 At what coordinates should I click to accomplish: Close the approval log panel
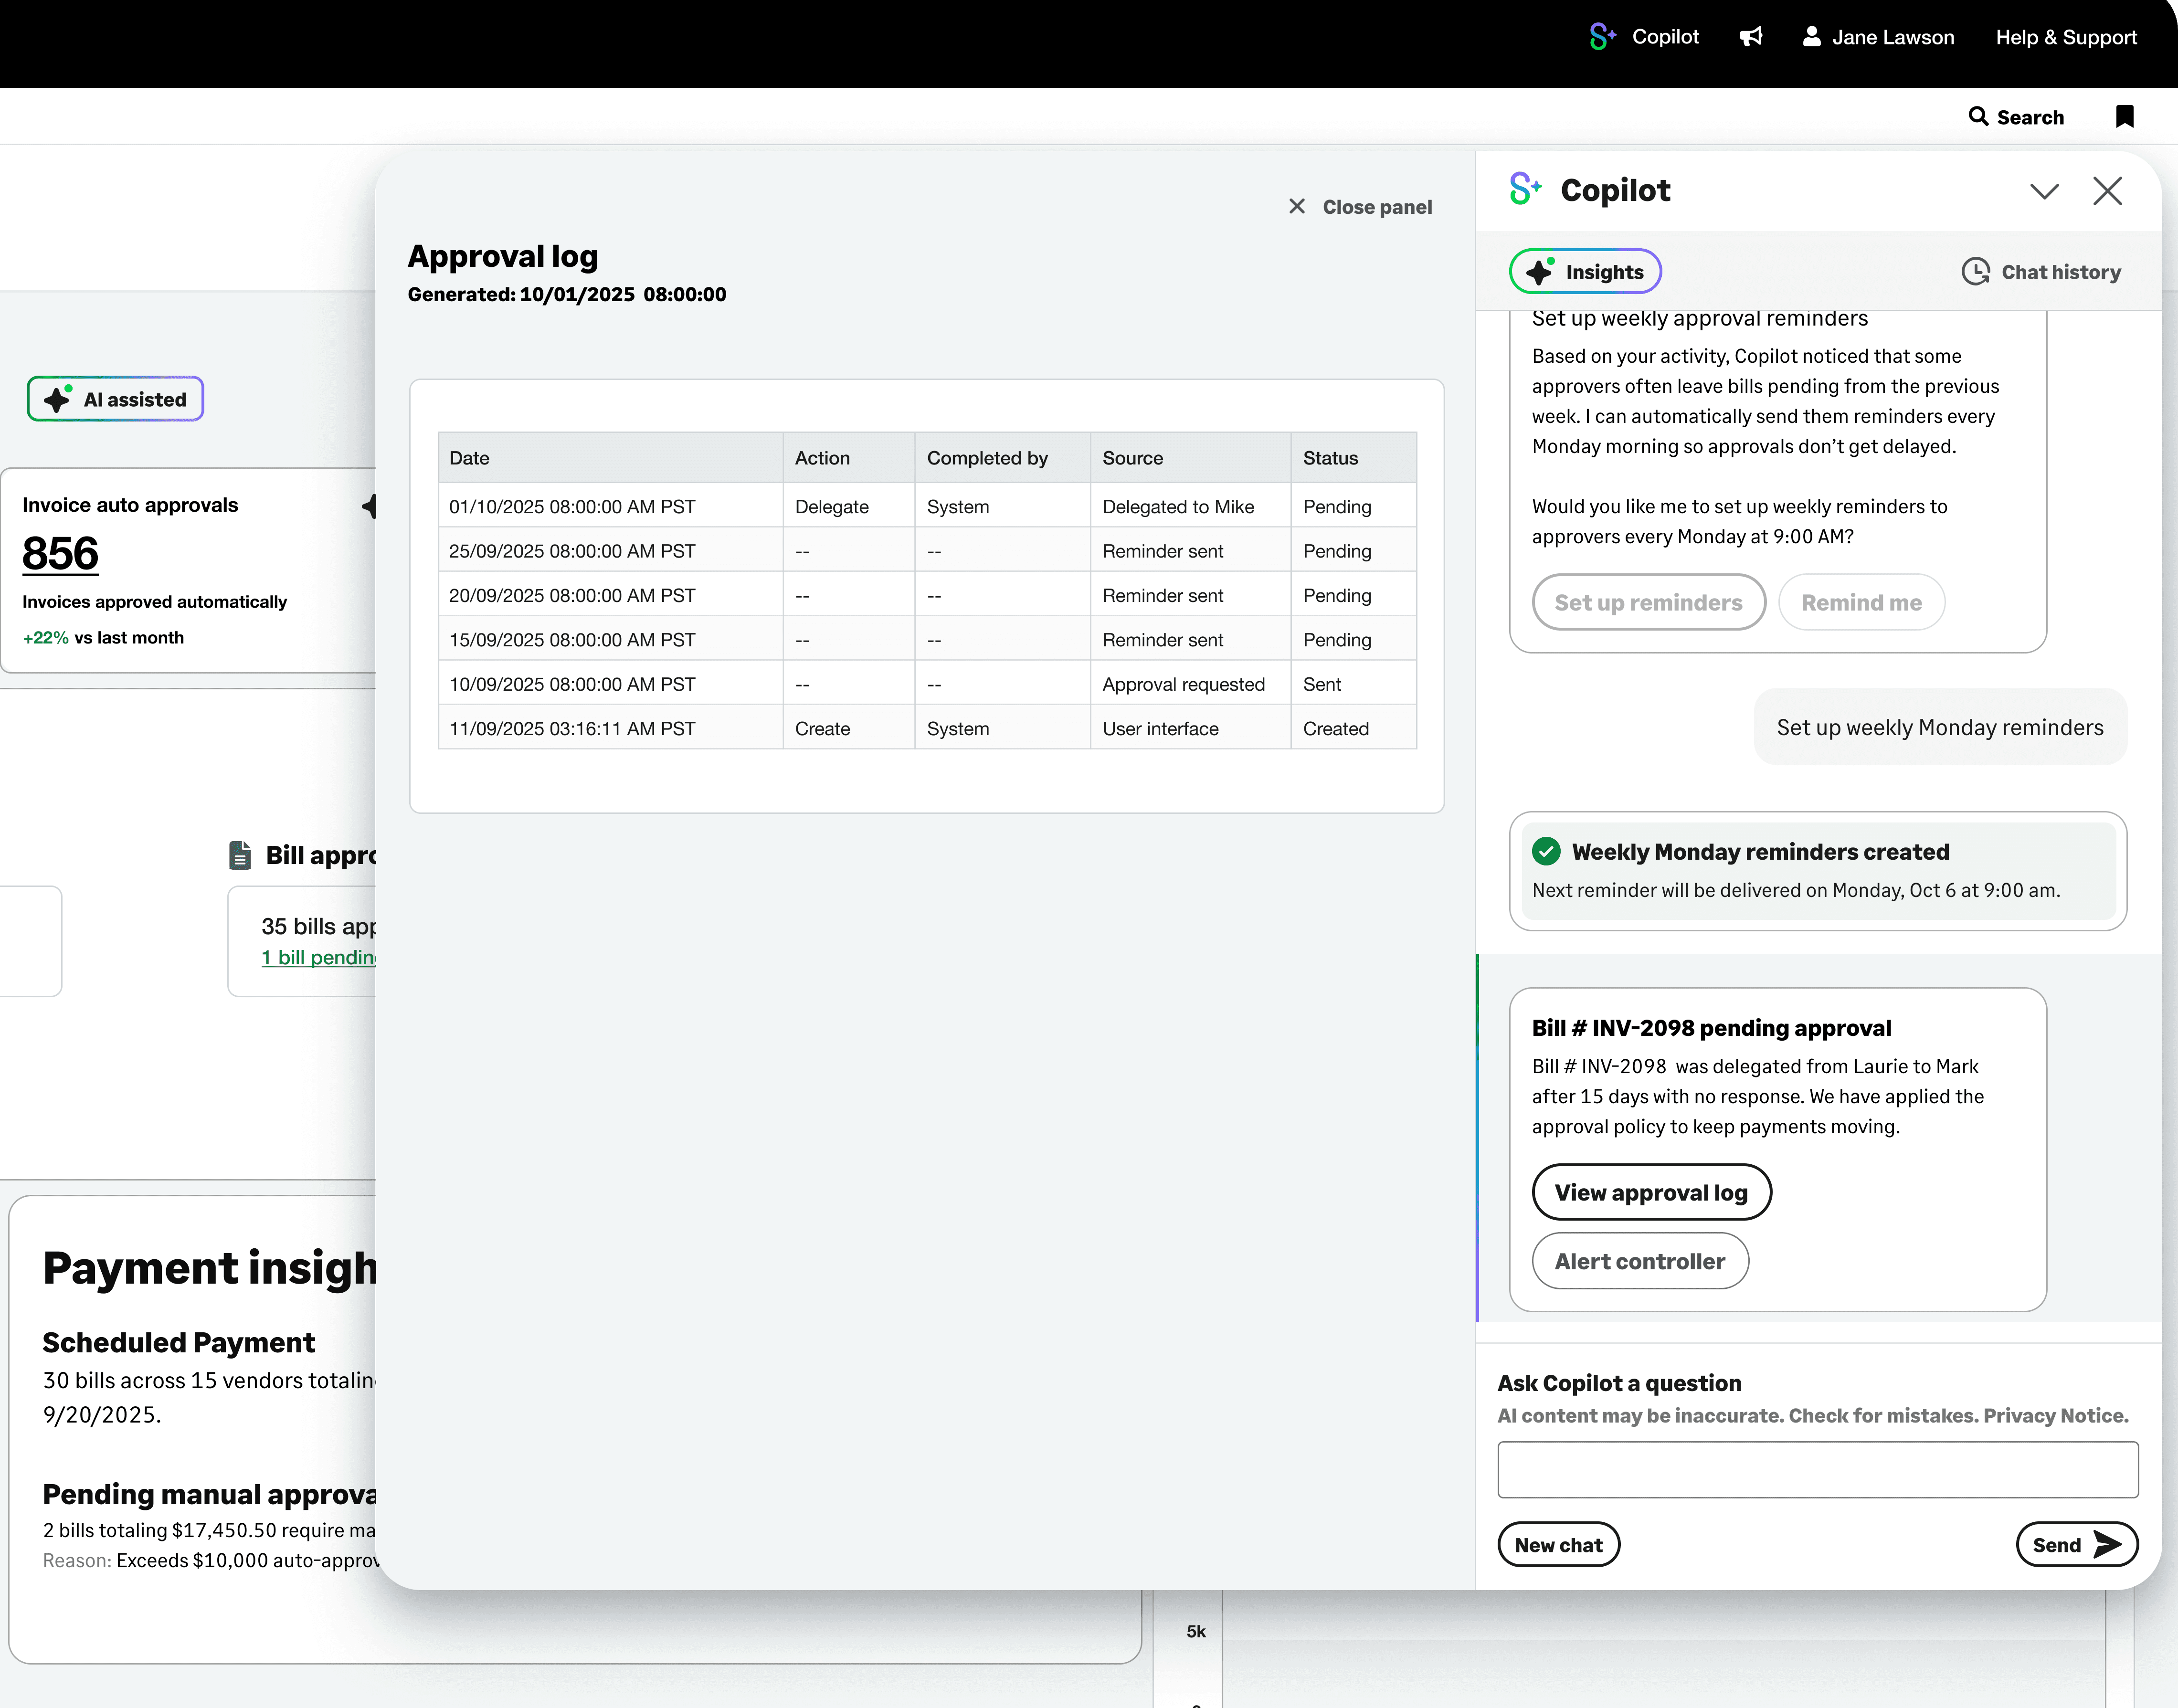pos(1360,207)
